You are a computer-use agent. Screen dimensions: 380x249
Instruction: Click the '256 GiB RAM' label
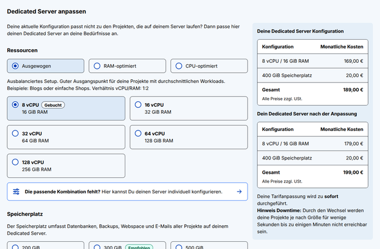point(37,170)
